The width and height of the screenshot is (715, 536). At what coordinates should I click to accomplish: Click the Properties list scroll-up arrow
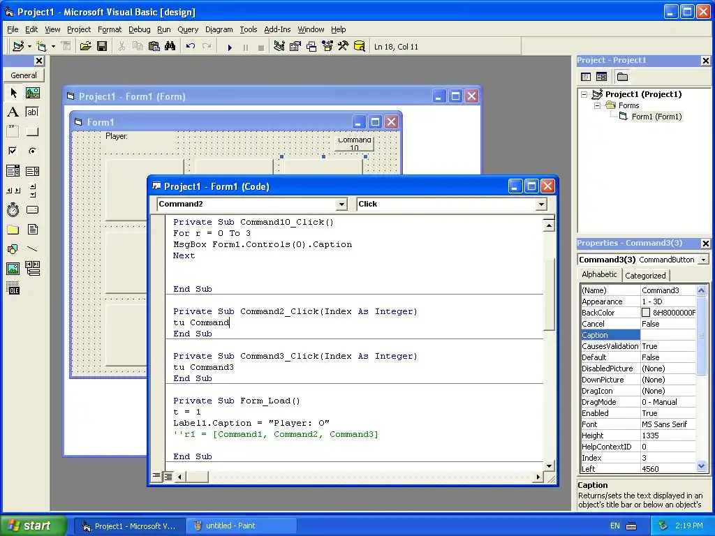click(x=701, y=290)
